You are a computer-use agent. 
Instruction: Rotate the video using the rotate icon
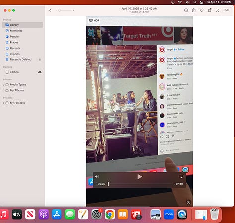tap(210, 10)
